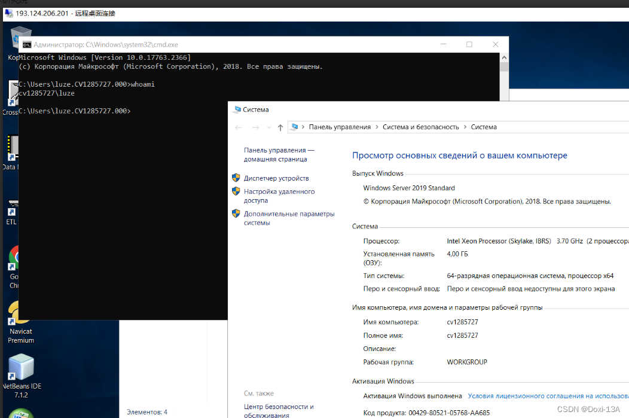Click the Windows Server 2019 Standard text
Image resolution: width=629 pixels, height=418 pixels.
click(x=409, y=188)
